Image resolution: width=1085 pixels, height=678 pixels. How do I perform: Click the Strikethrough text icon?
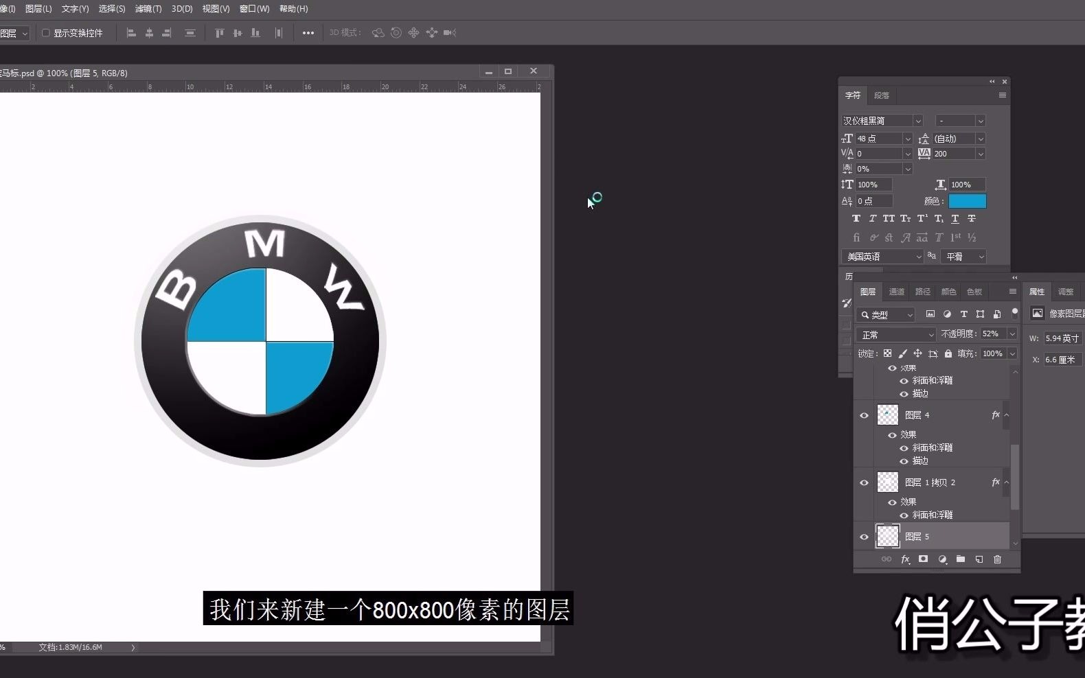click(972, 219)
